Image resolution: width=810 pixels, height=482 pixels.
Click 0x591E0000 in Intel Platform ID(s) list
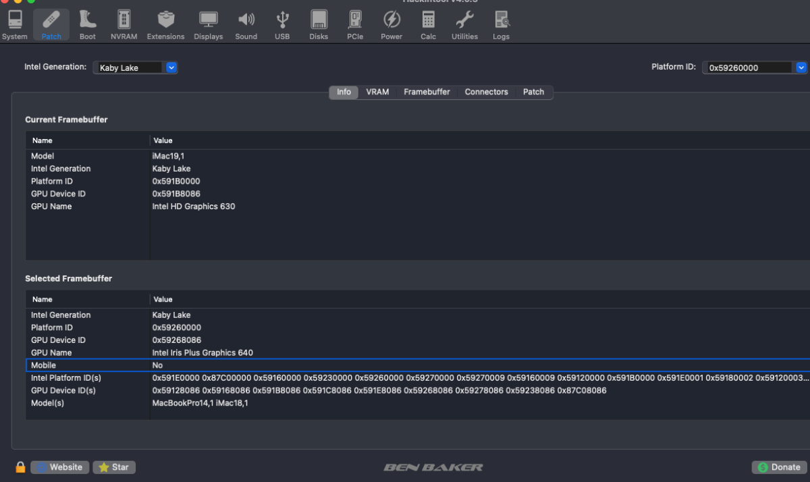click(176, 378)
